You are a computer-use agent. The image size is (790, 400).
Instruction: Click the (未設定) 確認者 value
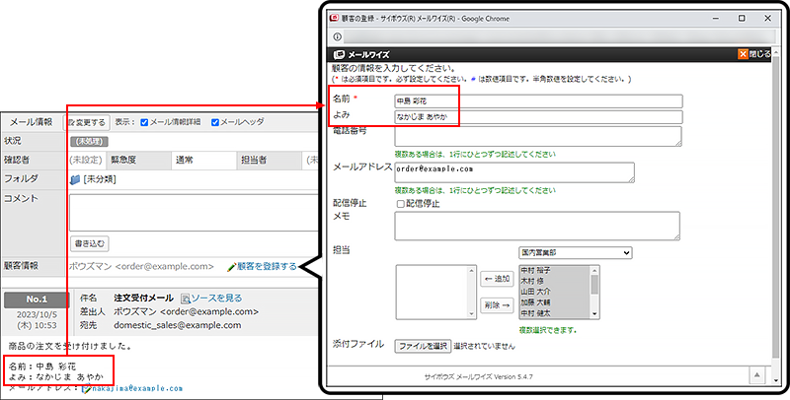86,161
